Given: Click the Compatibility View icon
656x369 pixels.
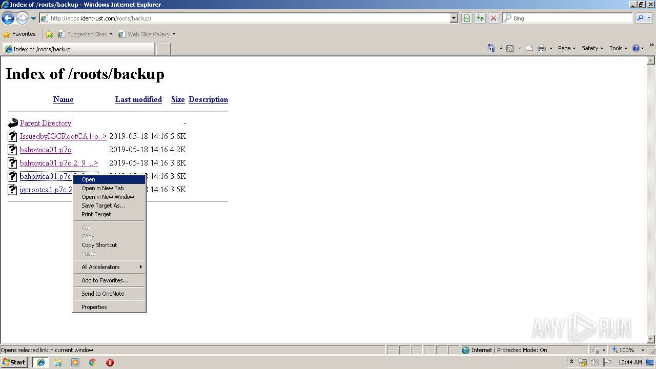Looking at the screenshot, I should (x=467, y=18).
